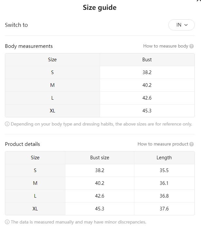Screen dimensions: 201x234
Task: Click the Length column header in Product details
Action: pos(164,158)
